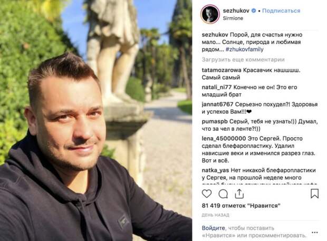Viewport: 327px width, 241px height.
Task: Click the blue verified badge next to sezhukov
Action: tap(254, 11)
